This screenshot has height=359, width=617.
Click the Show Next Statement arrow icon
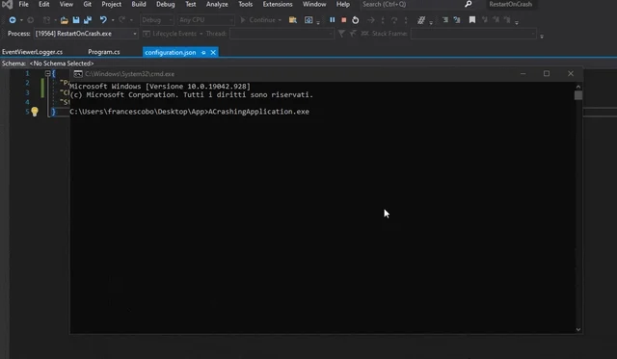[x=370, y=20]
